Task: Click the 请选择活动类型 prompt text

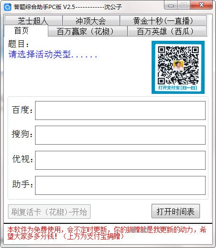Action: 53,55
